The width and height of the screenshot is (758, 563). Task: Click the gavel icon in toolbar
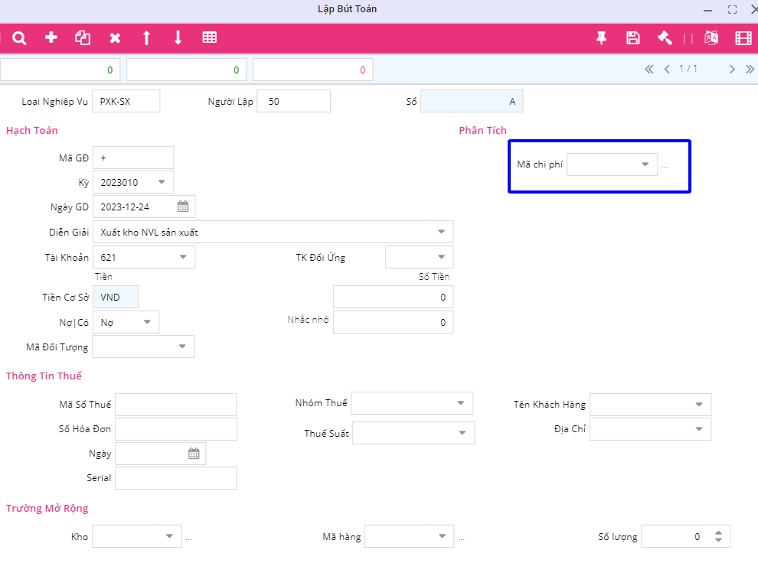pyautogui.click(x=665, y=38)
